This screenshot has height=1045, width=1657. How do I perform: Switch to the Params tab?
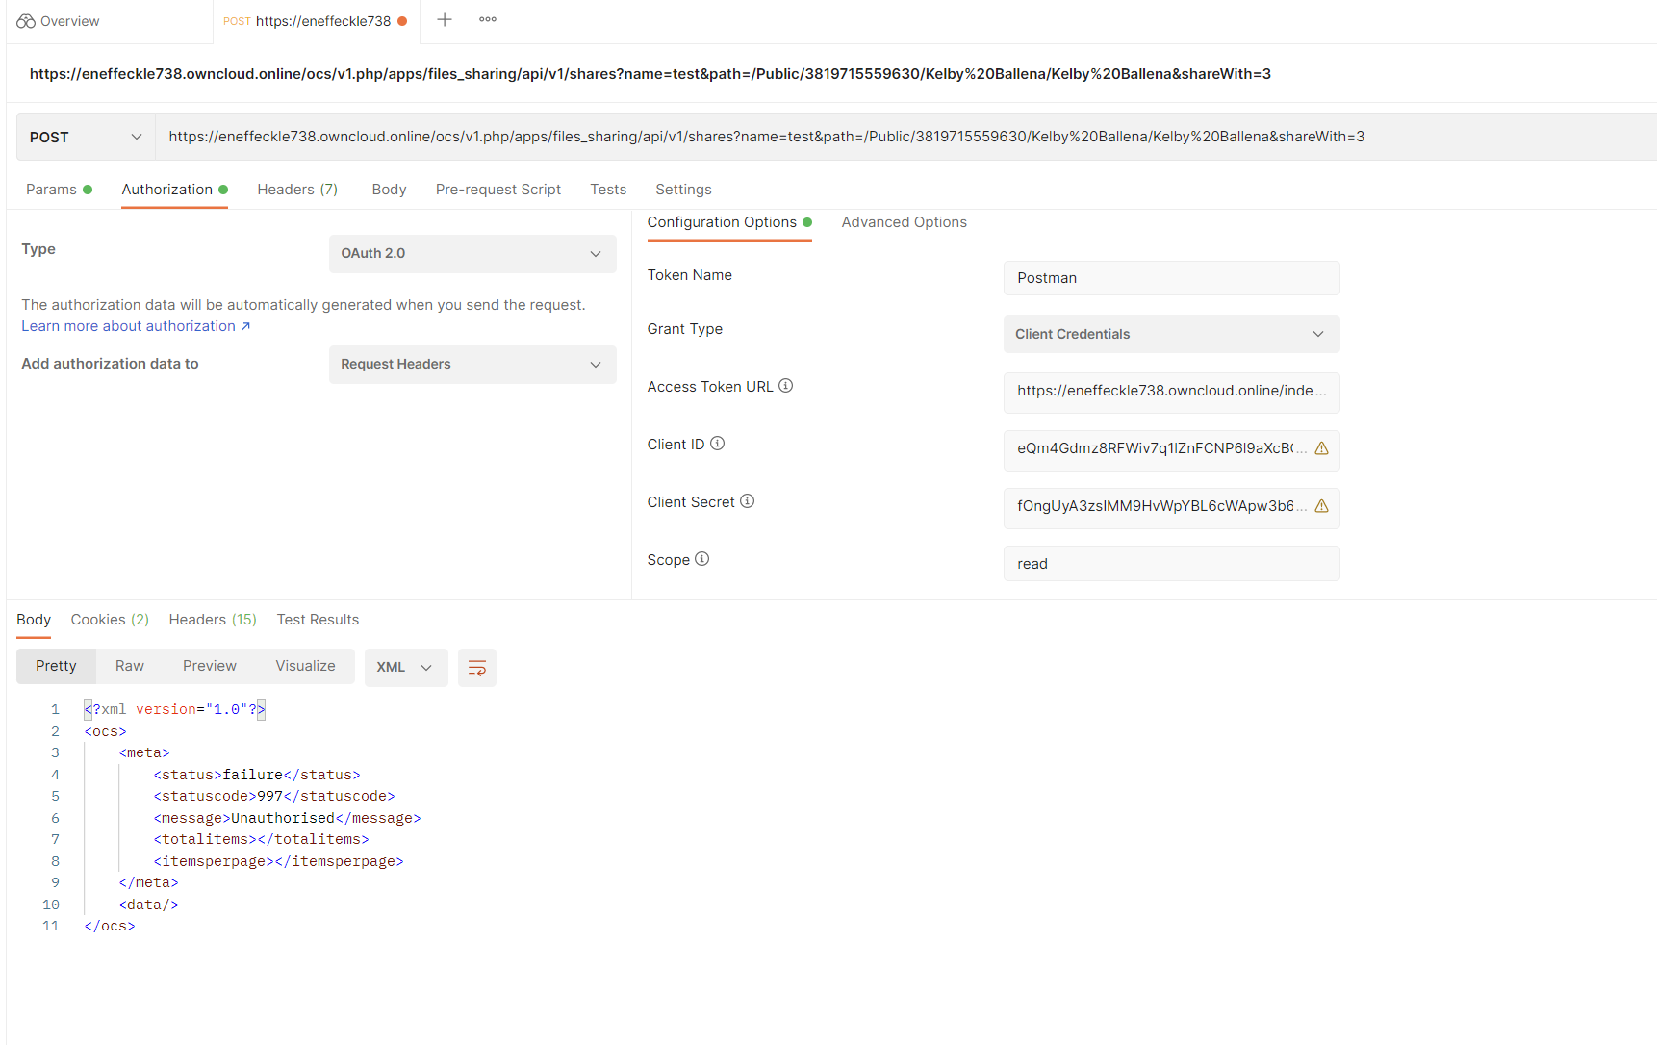pos(59,190)
